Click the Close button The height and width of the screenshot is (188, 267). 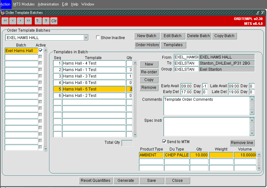pyautogui.click(x=178, y=181)
